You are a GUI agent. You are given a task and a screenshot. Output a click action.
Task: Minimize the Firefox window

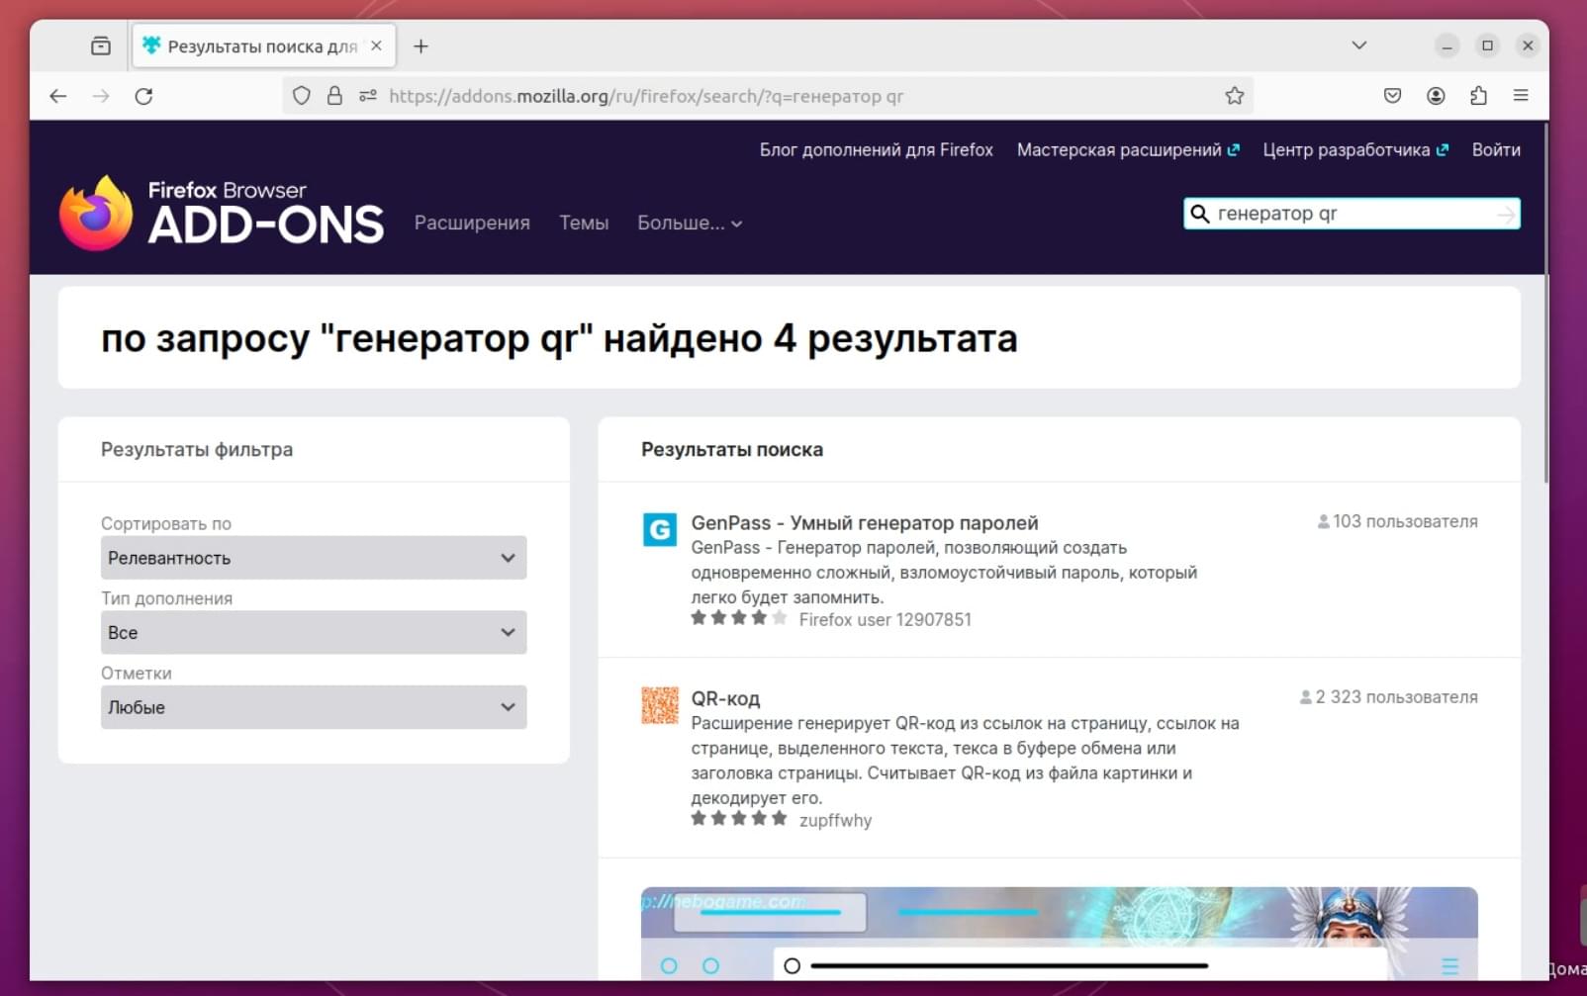point(1447,45)
